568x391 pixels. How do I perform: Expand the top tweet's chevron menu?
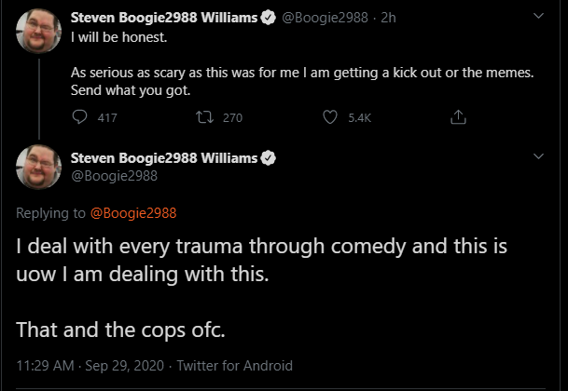[x=539, y=16]
